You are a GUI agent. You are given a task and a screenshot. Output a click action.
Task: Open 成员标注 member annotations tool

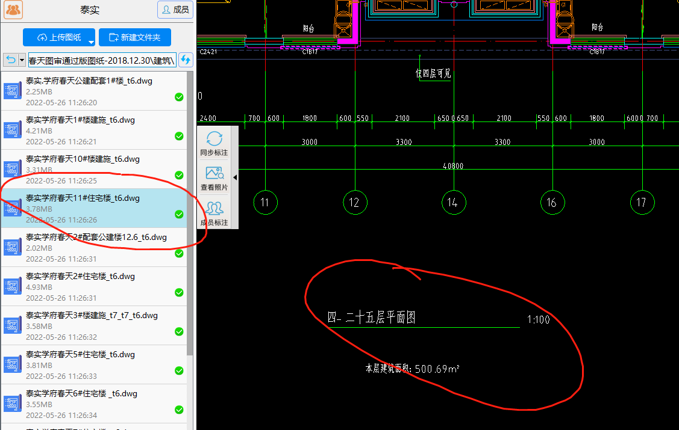coord(214,213)
